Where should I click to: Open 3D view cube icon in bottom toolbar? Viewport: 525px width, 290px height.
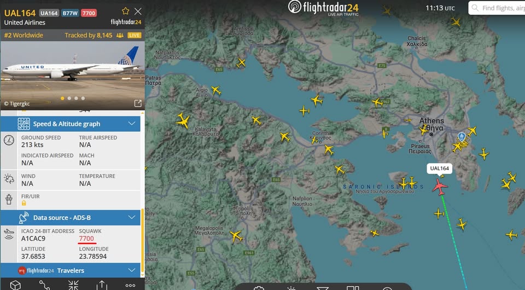(x=15, y=285)
